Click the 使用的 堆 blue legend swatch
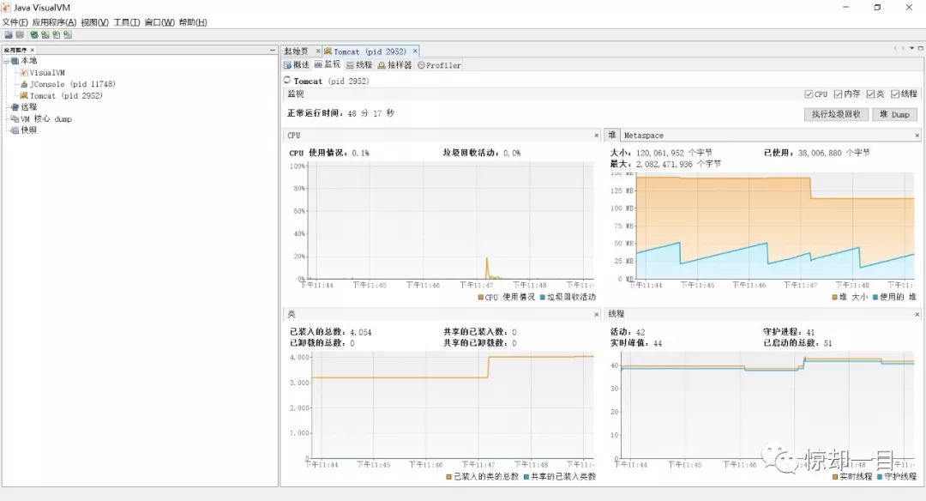The width and height of the screenshot is (926, 501). click(875, 297)
